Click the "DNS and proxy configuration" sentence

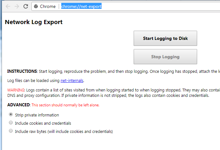coord(35,95)
